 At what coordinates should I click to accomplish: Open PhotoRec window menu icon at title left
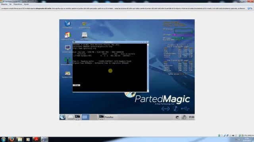pos(74,42)
